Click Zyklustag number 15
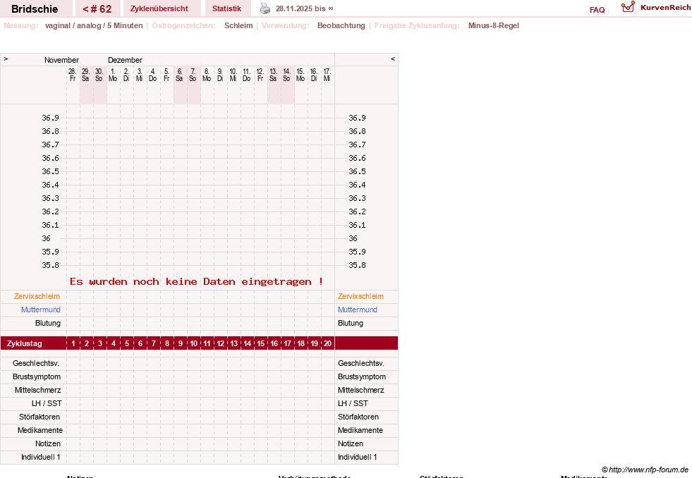 261,343
